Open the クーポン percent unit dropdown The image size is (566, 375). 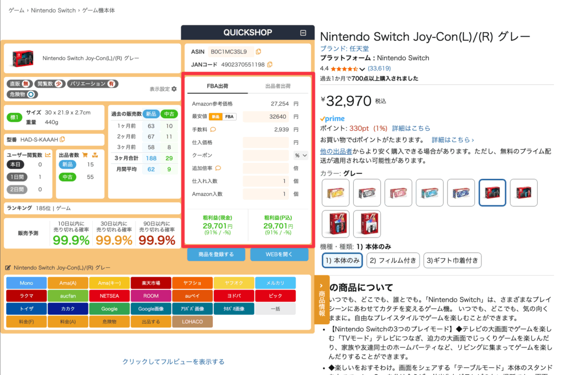[301, 155]
